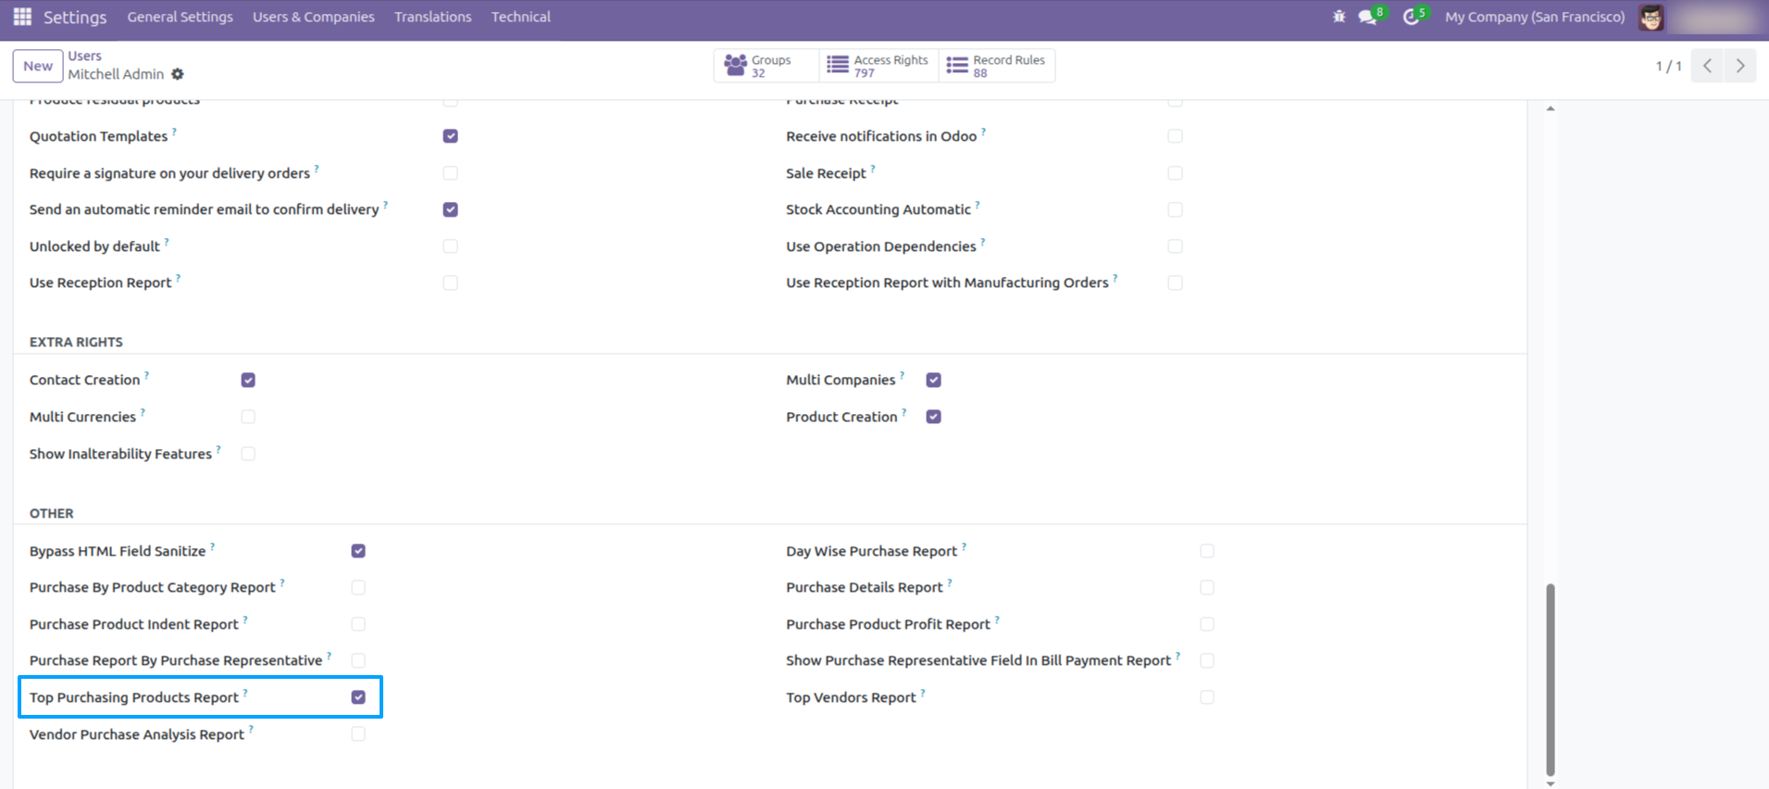Open the Translations menu

[432, 17]
